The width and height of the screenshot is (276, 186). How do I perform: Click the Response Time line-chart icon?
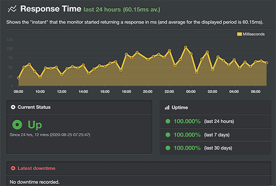[12, 9]
